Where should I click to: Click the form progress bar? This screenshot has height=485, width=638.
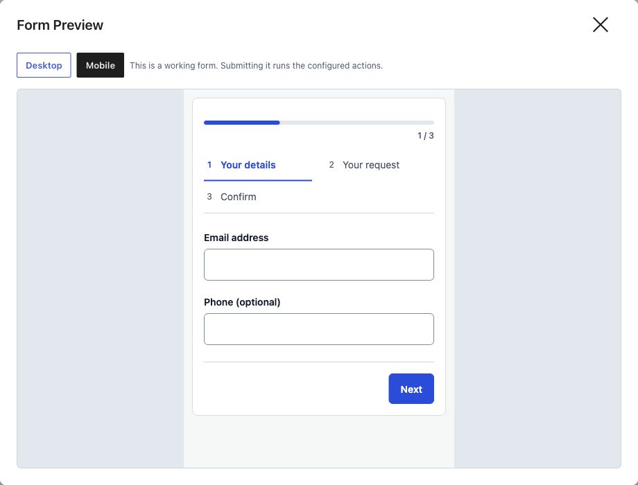point(319,123)
